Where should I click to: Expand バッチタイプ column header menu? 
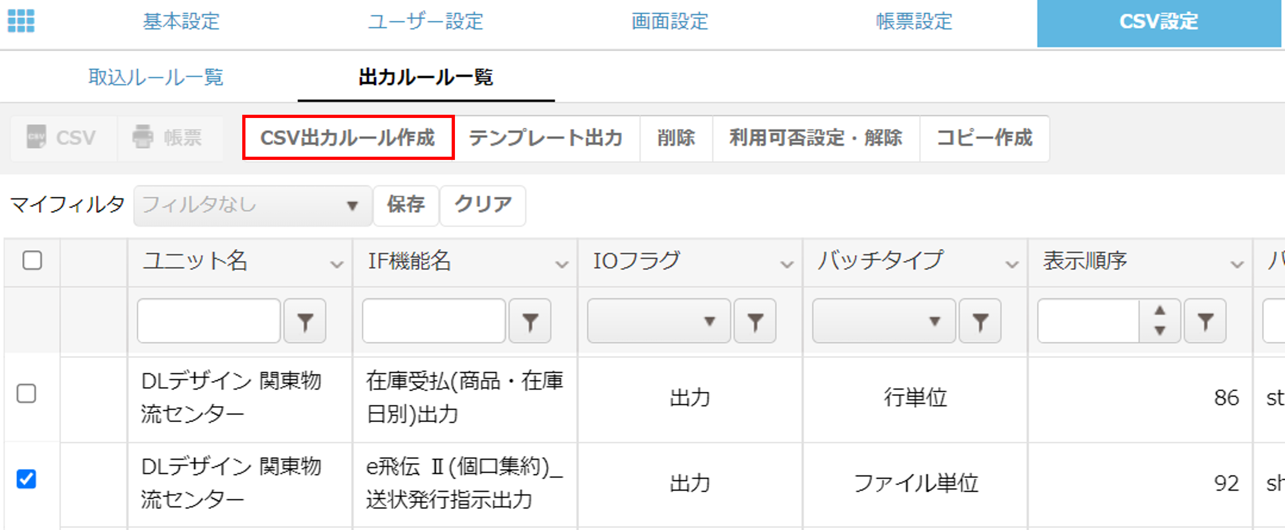[x=1012, y=264]
